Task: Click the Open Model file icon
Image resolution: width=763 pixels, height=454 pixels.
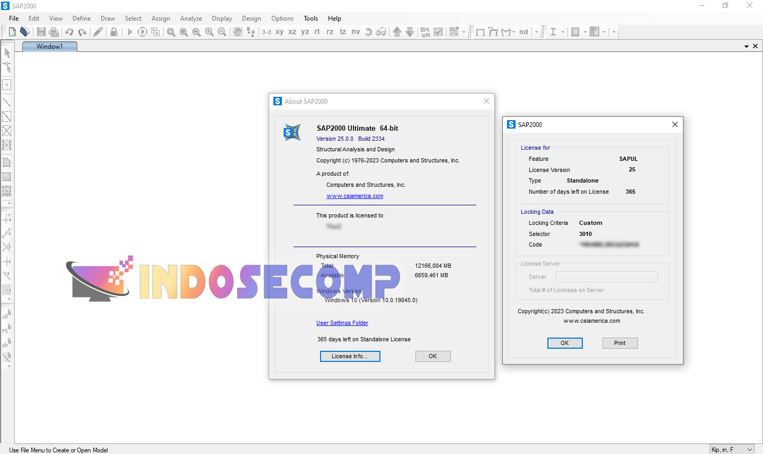Action: tap(24, 32)
